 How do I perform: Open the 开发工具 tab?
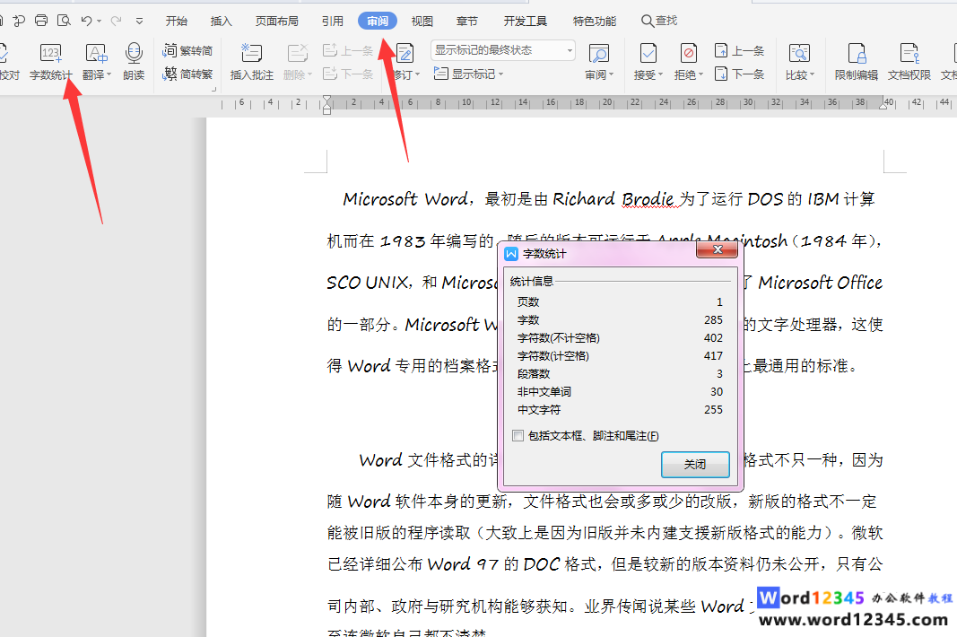pyautogui.click(x=525, y=21)
